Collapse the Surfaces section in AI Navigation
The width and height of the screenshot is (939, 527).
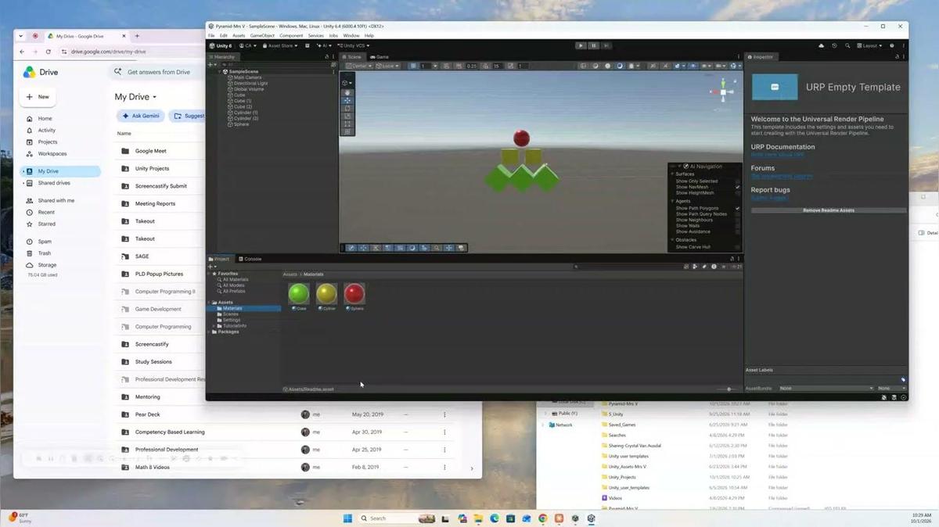click(672, 174)
